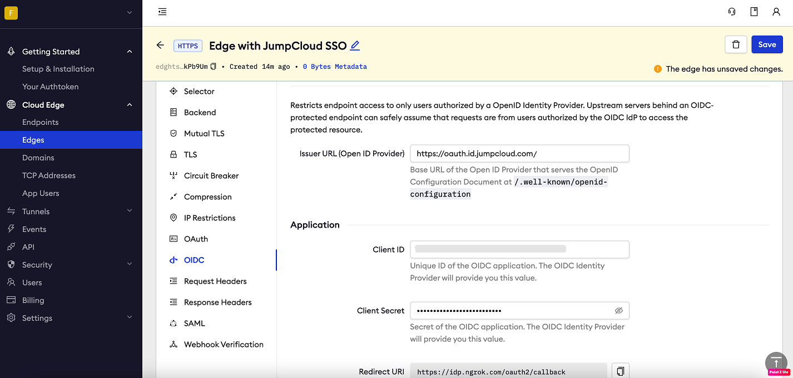Toggle the sidebar with the panel icon
The height and width of the screenshot is (378, 793).
[162, 11]
